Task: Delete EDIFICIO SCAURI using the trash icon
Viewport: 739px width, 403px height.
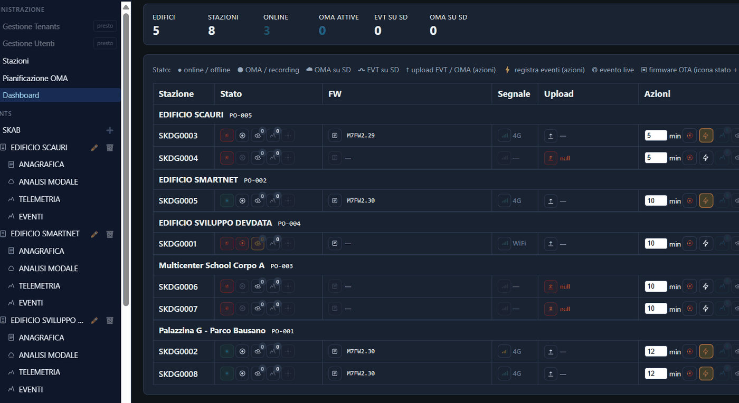Action: tap(110, 148)
